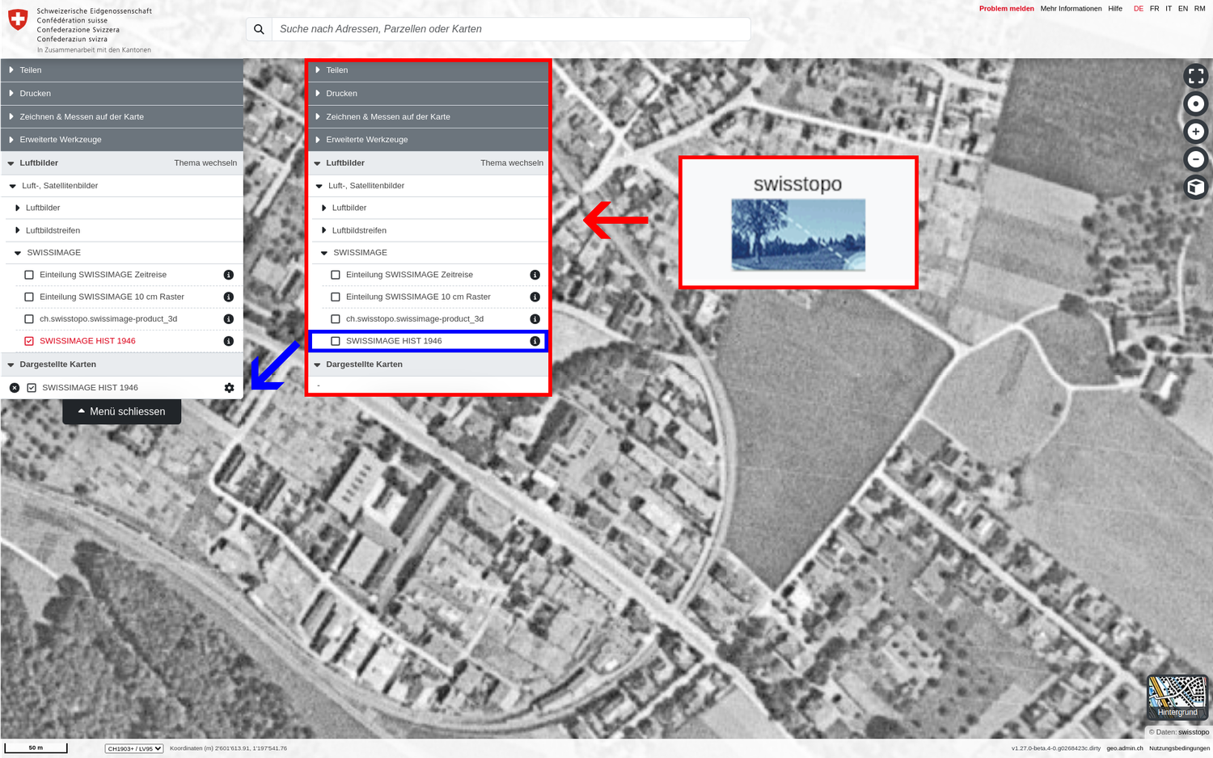Click the search magnifier icon
The image size is (1213, 758).
(x=259, y=29)
